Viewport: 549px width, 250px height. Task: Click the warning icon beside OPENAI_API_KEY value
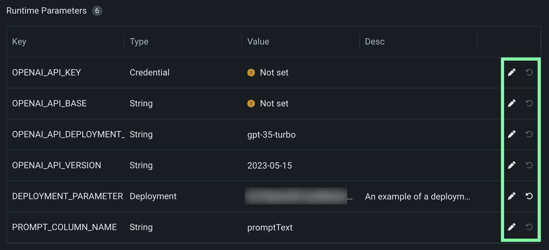251,73
